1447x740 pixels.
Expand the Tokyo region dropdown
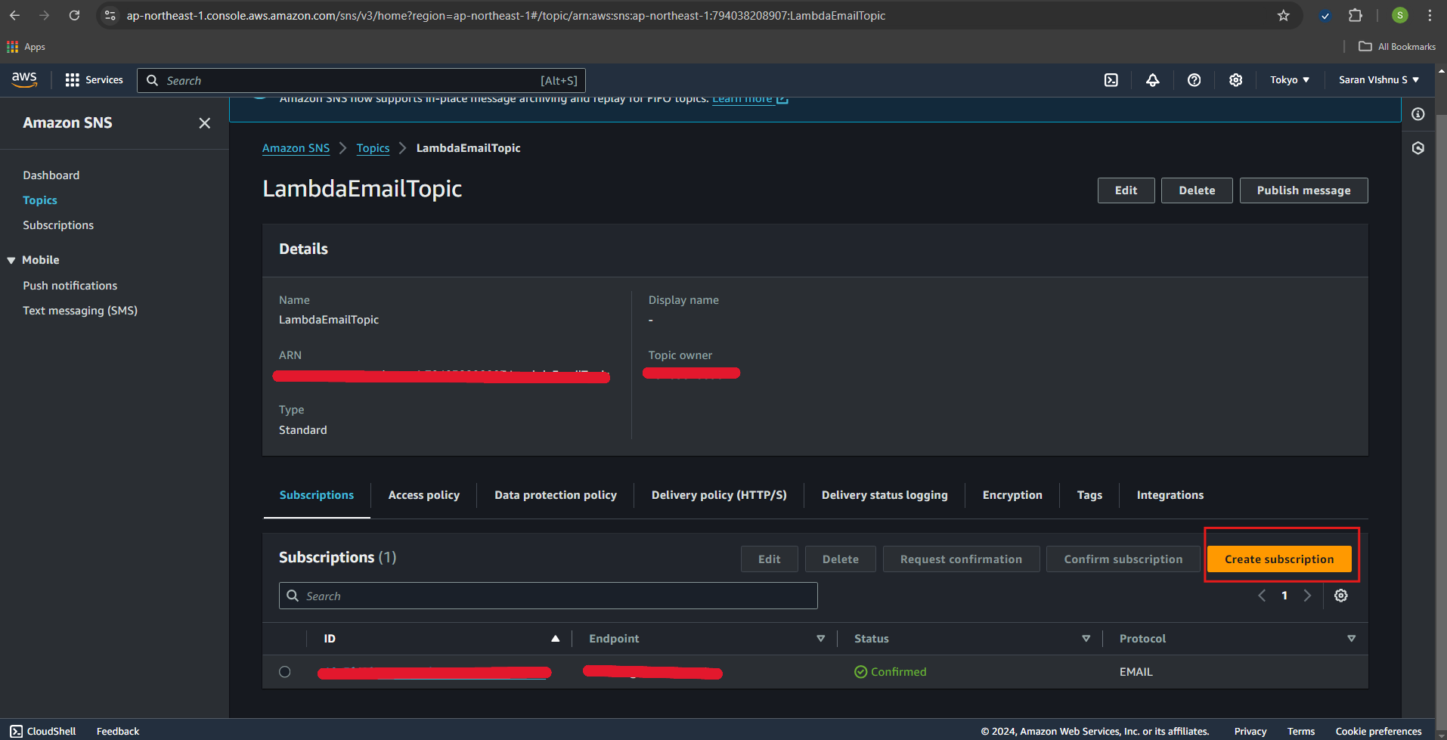coord(1289,80)
